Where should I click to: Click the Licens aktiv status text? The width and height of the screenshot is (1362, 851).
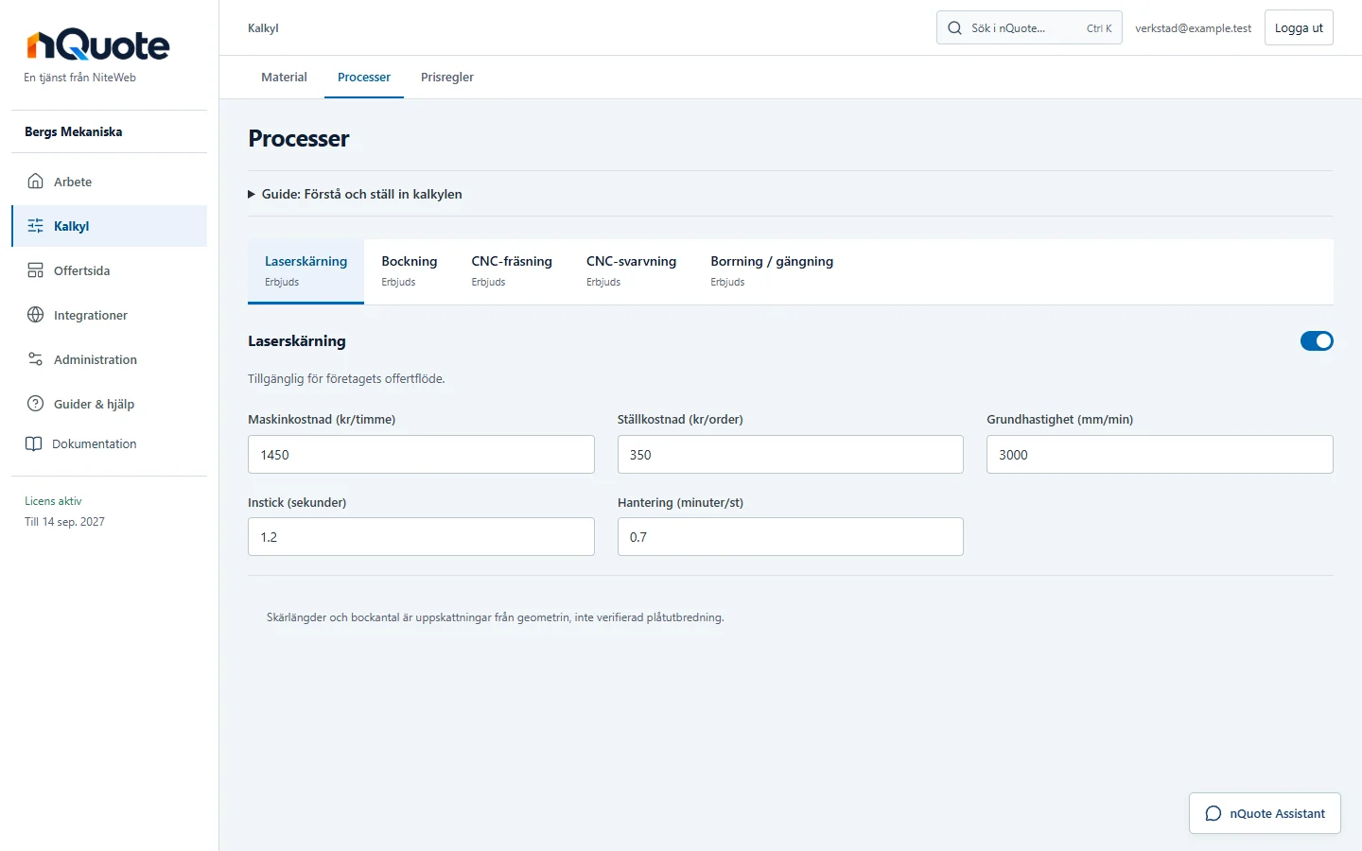53,501
